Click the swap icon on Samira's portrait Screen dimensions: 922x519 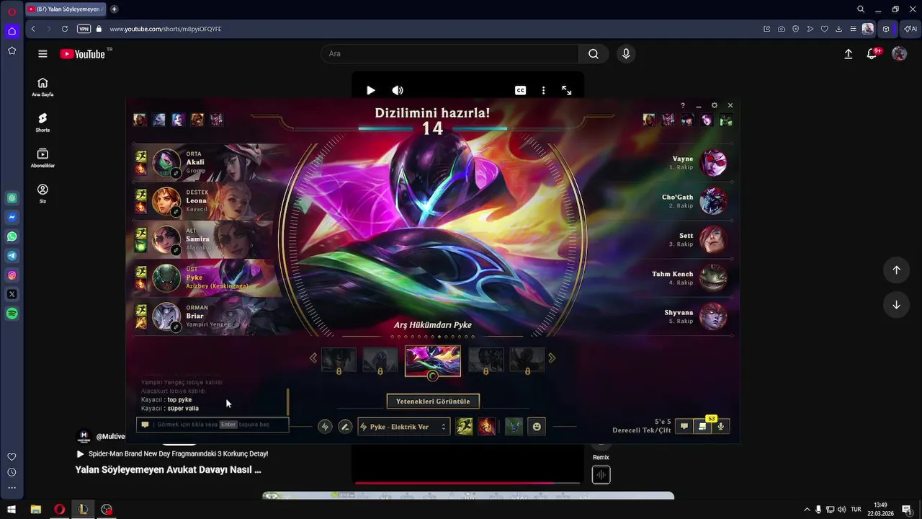pyautogui.click(x=176, y=250)
